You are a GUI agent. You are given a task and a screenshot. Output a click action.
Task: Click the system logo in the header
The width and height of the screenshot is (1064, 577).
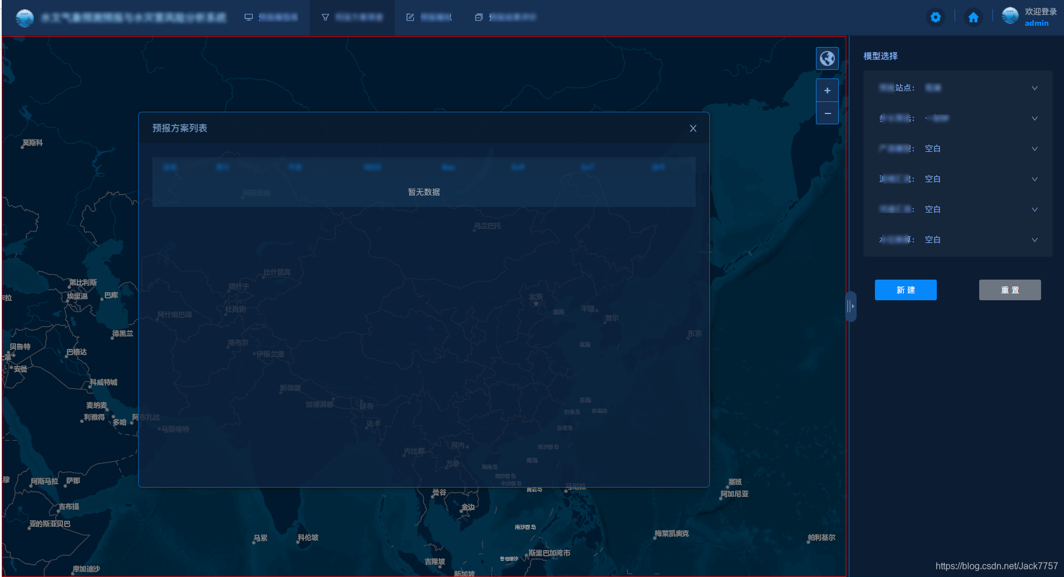[x=25, y=18]
